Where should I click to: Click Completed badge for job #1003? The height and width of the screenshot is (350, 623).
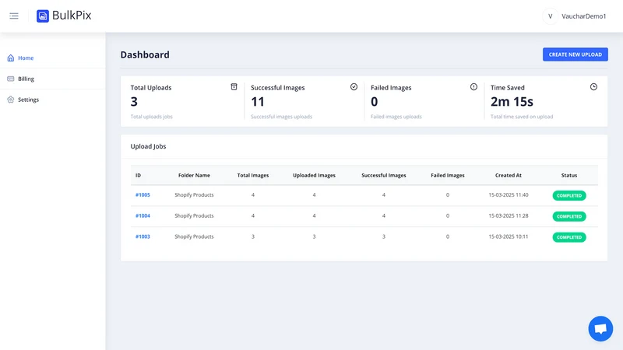click(x=569, y=237)
